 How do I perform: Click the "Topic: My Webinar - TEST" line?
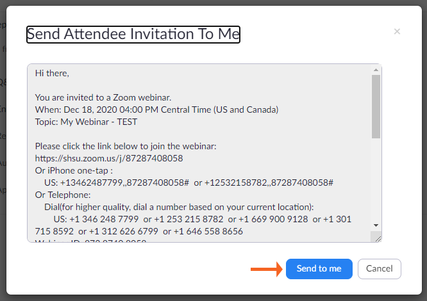(x=86, y=122)
